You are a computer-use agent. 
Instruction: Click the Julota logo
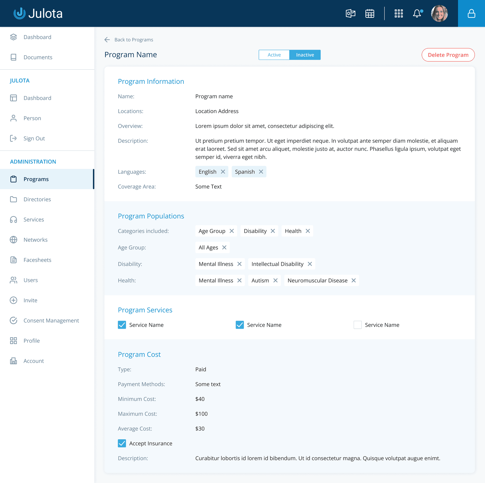[38, 13]
